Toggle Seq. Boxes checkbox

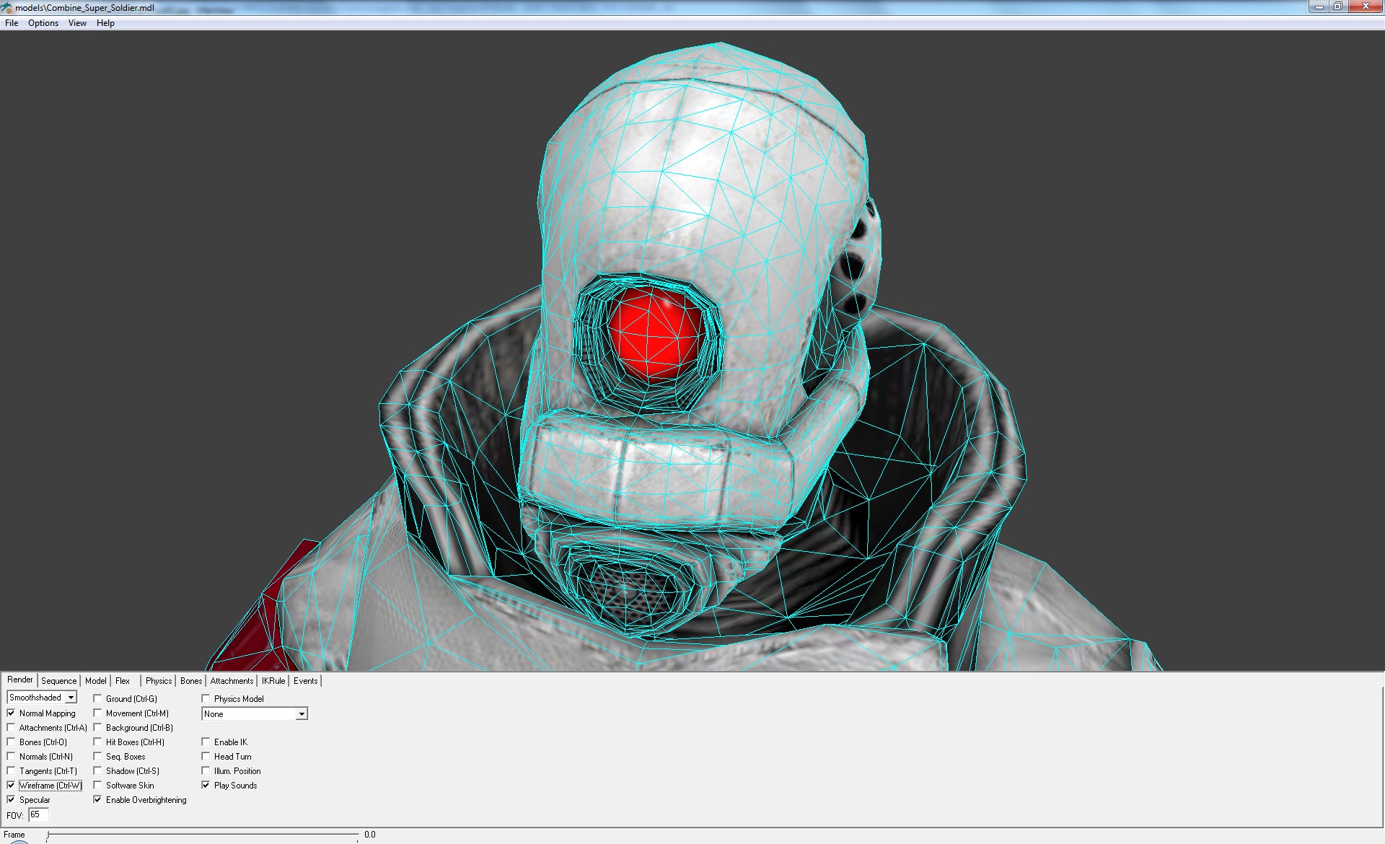click(98, 757)
